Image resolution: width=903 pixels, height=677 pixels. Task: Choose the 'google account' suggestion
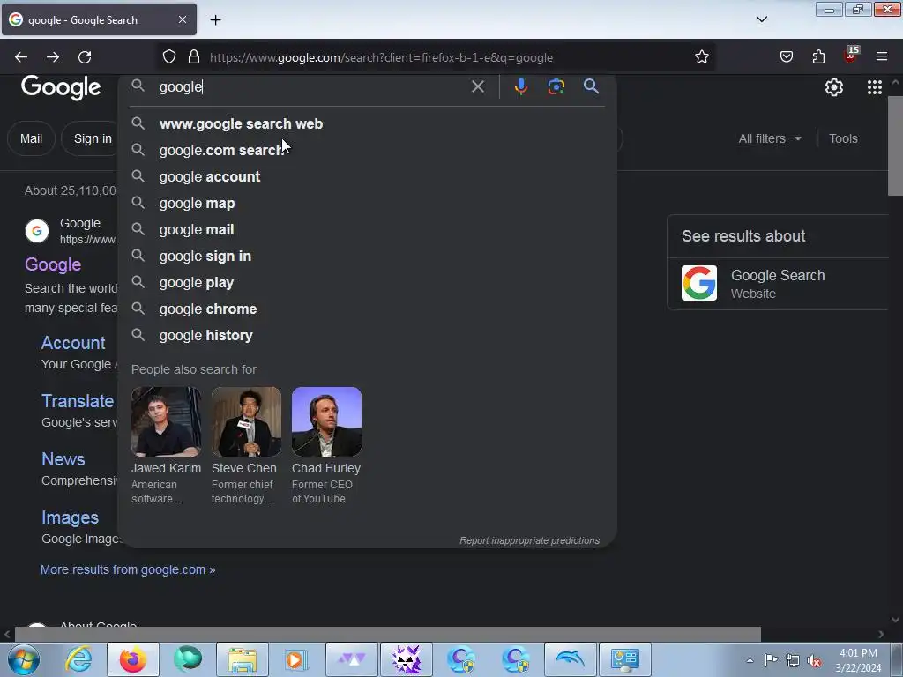pos(367,176)
